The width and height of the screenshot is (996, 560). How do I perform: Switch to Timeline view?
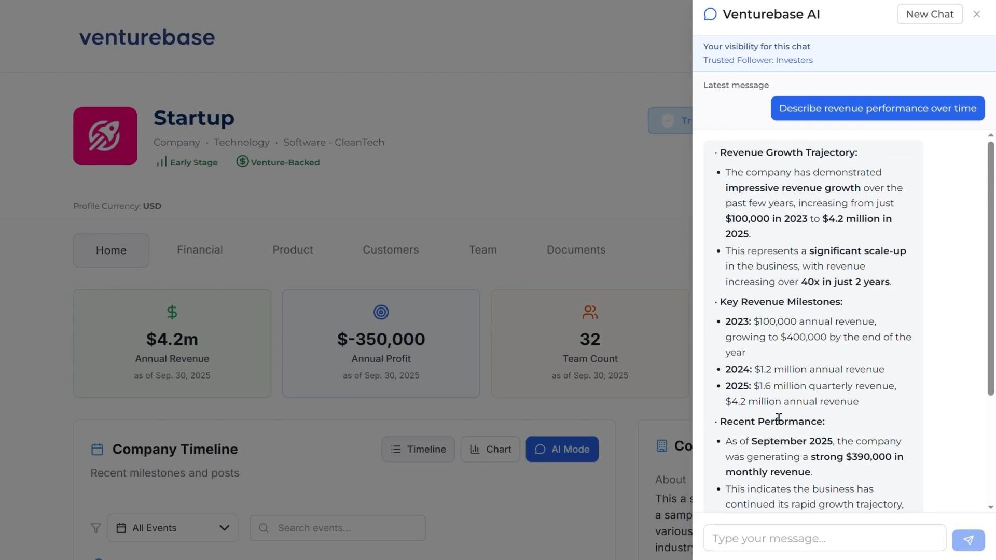coord(418,449)
